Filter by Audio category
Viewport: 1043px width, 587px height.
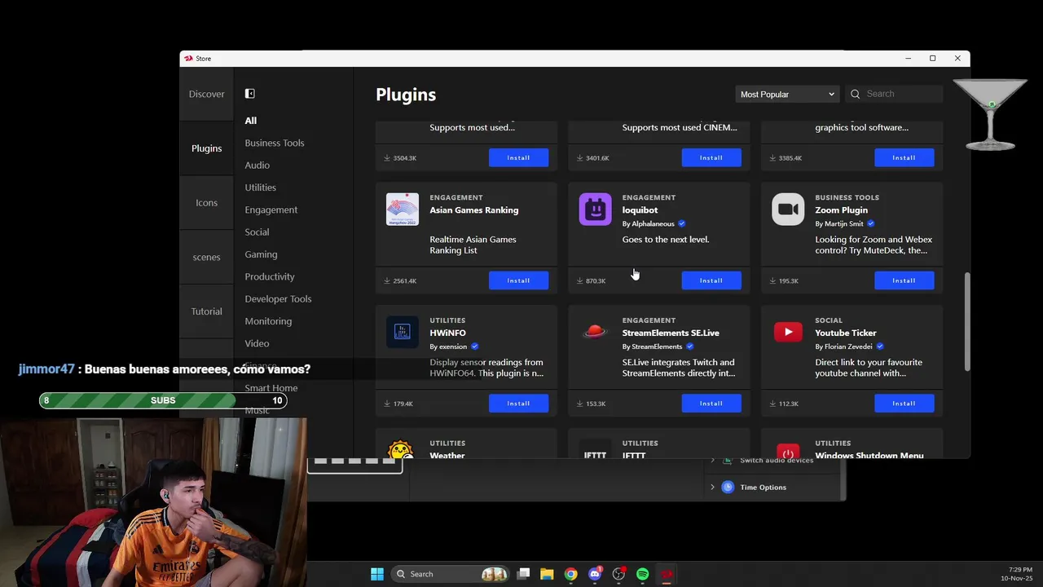pyautogui.click(x=257, y=165)
